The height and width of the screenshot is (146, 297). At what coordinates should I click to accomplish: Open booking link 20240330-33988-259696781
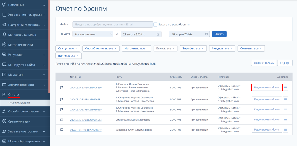(86, 99)
